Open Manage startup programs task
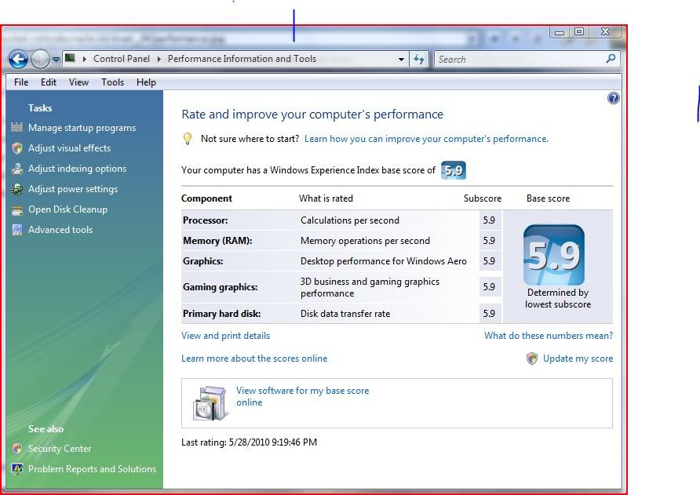This screenshot has width=700, height=495. (82, 128)
